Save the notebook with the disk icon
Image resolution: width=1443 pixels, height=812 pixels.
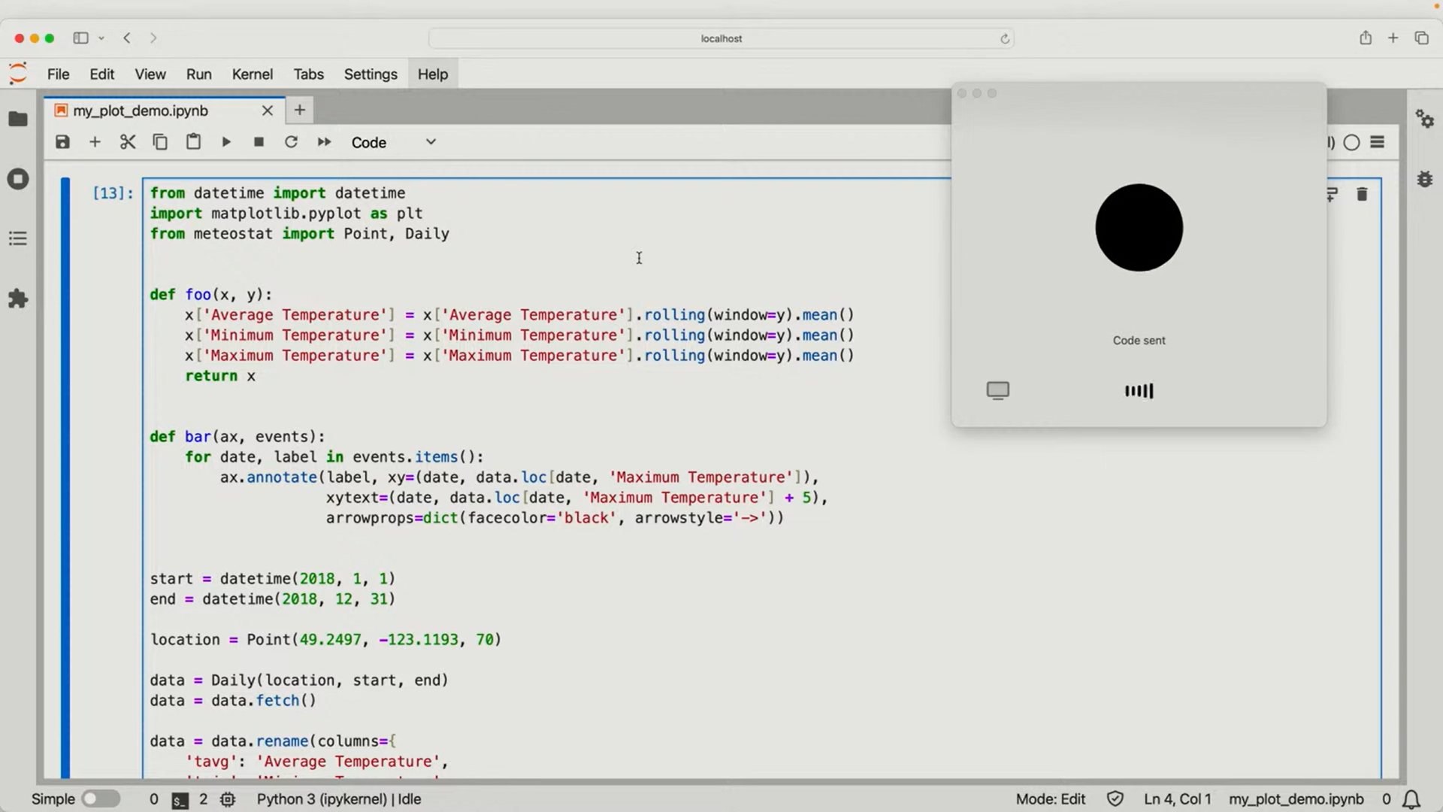click(x=62, y=142)
